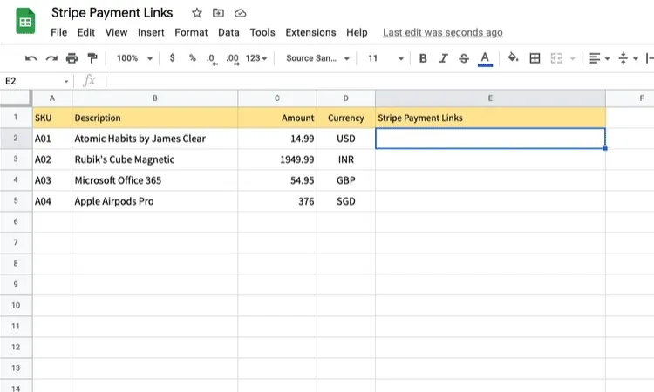
Task: Select the cell 'Atomic Habits by James Clear'
Action: pos(154,139)
